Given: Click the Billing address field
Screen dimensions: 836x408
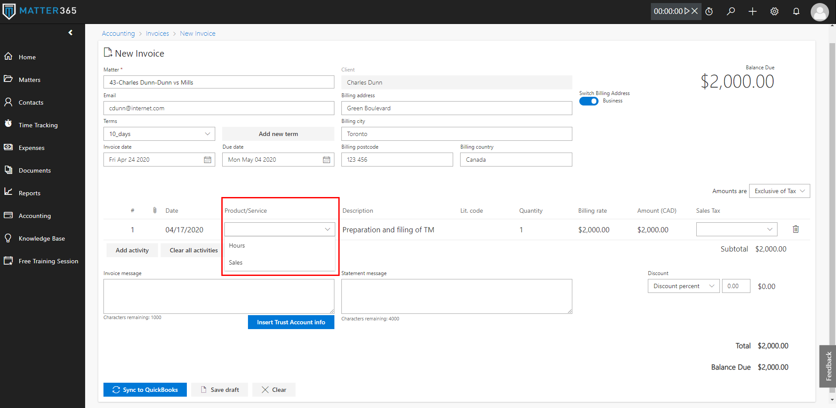Looking at the screenshot, I should (457, 108).
